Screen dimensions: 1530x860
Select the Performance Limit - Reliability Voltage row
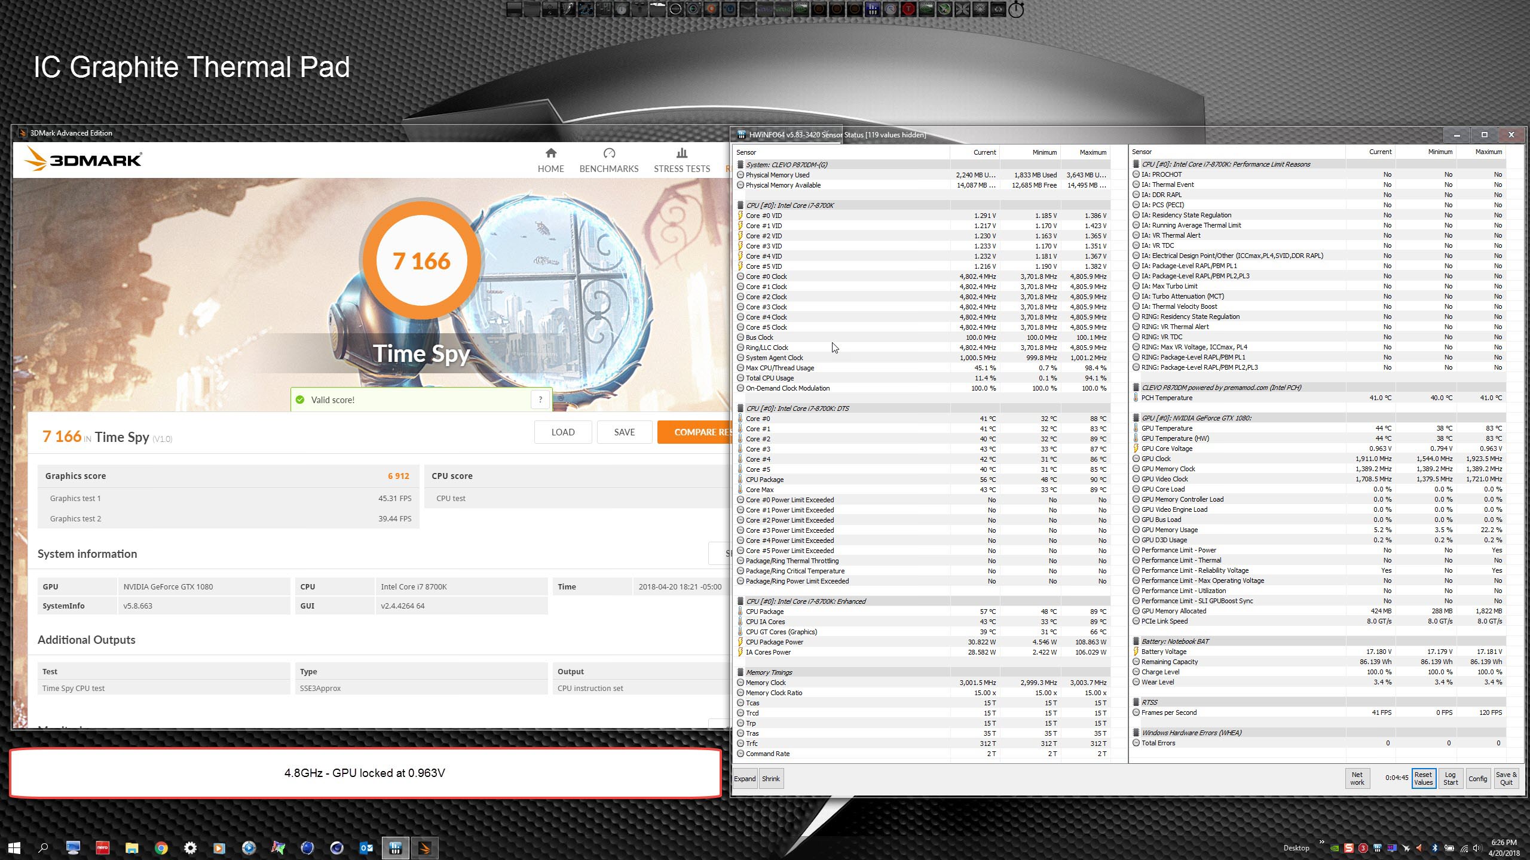coord(1318,570)
